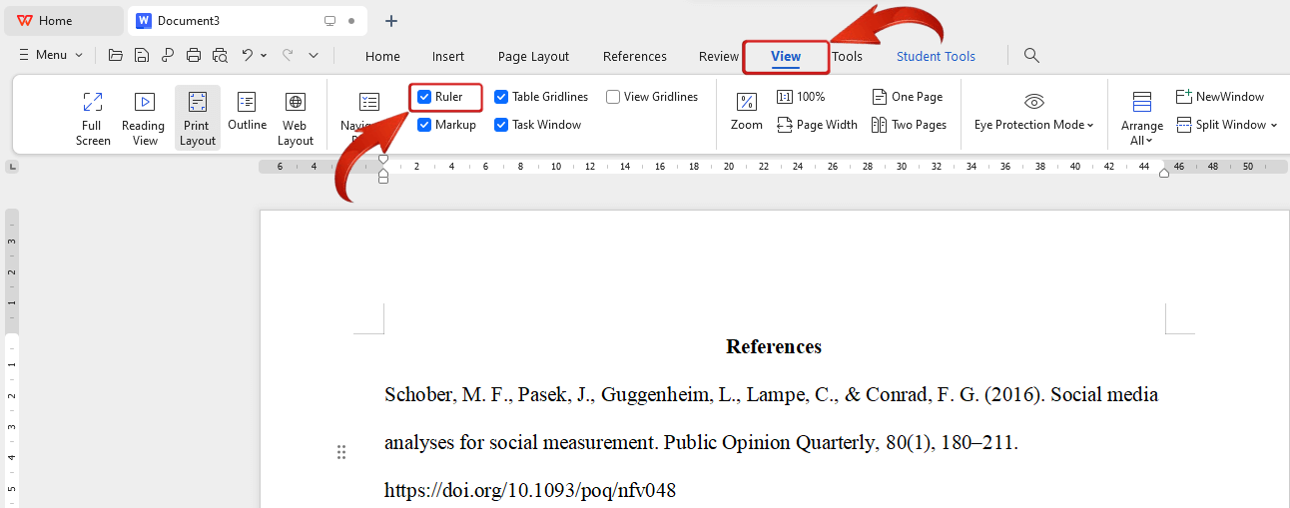Open the Student Tools tab
Image resolution: width=1290 pixels, height=508 pixels.
tap(936, 56)
